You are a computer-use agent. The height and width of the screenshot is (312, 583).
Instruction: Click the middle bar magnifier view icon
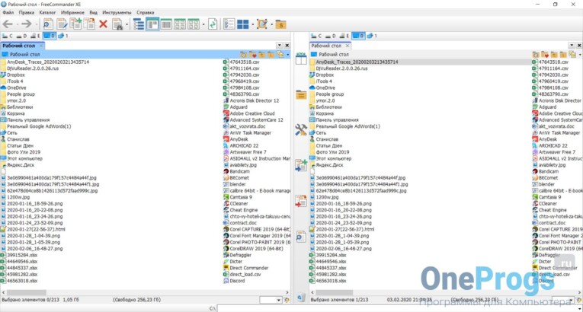[301, 236]
